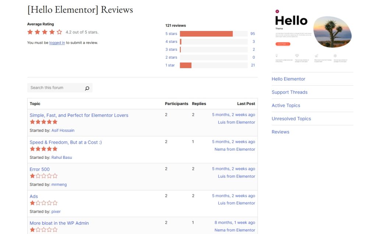Click the diamond icon in the theme preview
Viewport: 377px width, 234px height.
[297, 55]
